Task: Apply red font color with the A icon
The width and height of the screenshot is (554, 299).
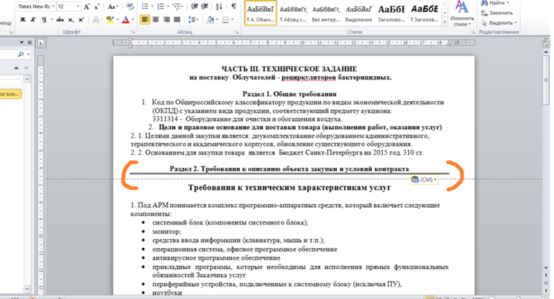Action: point(125,20)
